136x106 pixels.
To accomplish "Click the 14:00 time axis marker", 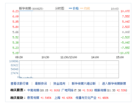I will pyautogui.click(x=95, y=57).
